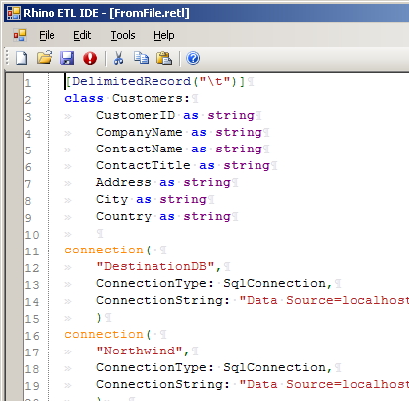Screen dimensions: 409x401
Task: Paste with the clipboard toolbar icon
Action: pyautogui.click(x=164, y=58)
